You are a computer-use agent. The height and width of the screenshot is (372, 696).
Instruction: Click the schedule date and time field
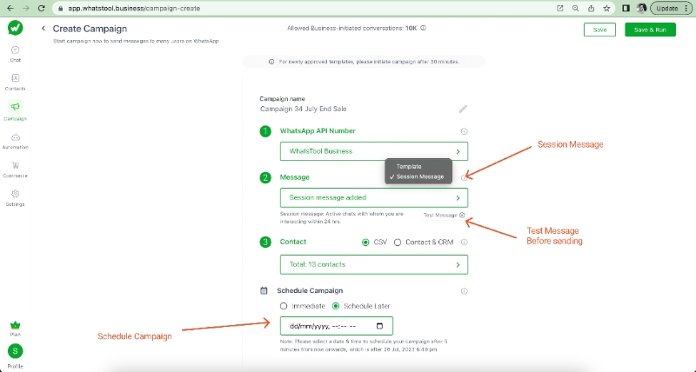(336, 326)
